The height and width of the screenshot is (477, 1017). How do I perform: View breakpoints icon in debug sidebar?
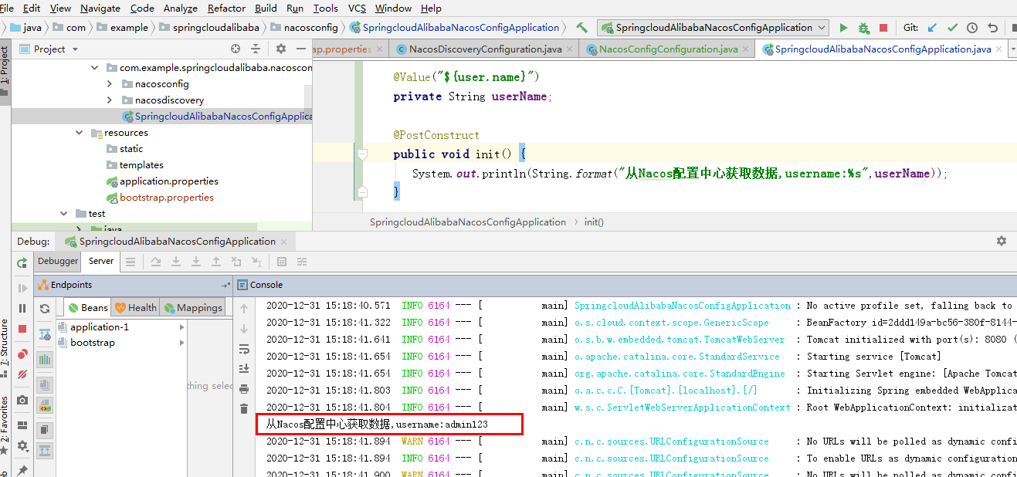click(22, 354)
